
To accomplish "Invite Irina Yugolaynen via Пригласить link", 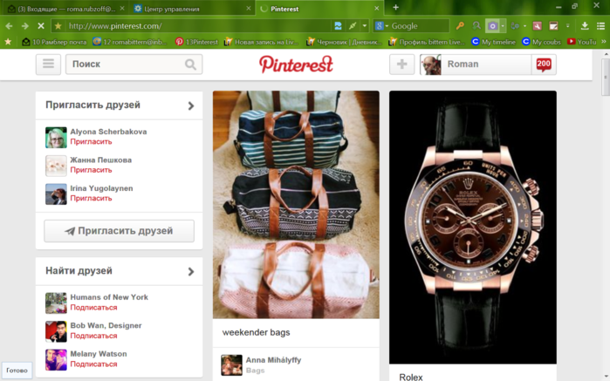I will tap(91, 198).
